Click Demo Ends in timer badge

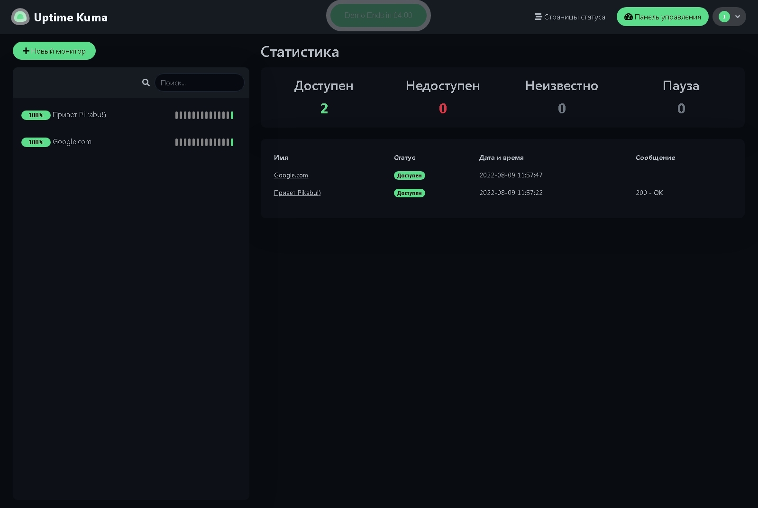pyautogui.click(x=378, y=15)
